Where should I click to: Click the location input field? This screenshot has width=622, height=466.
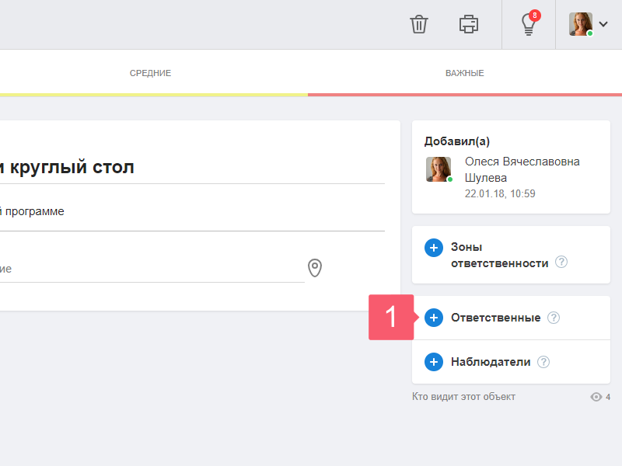pos(152,269)
